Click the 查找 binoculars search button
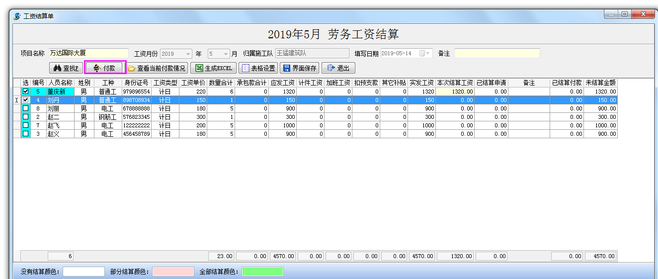Viewport: 658px width, 279px height. click(x=66, y=68)
